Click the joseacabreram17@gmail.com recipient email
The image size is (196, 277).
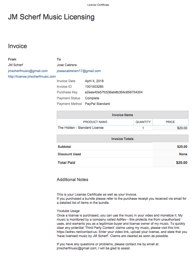tap(79, 71)
